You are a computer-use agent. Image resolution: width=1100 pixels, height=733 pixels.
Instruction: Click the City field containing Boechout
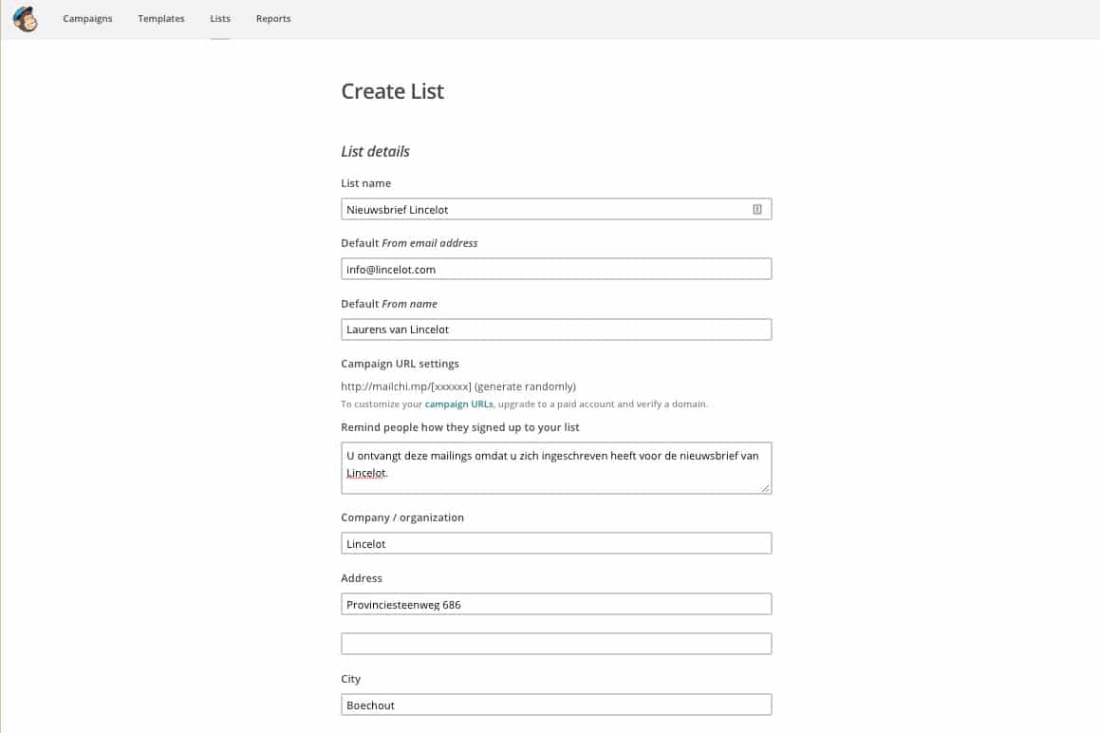[x=556, y=705]
